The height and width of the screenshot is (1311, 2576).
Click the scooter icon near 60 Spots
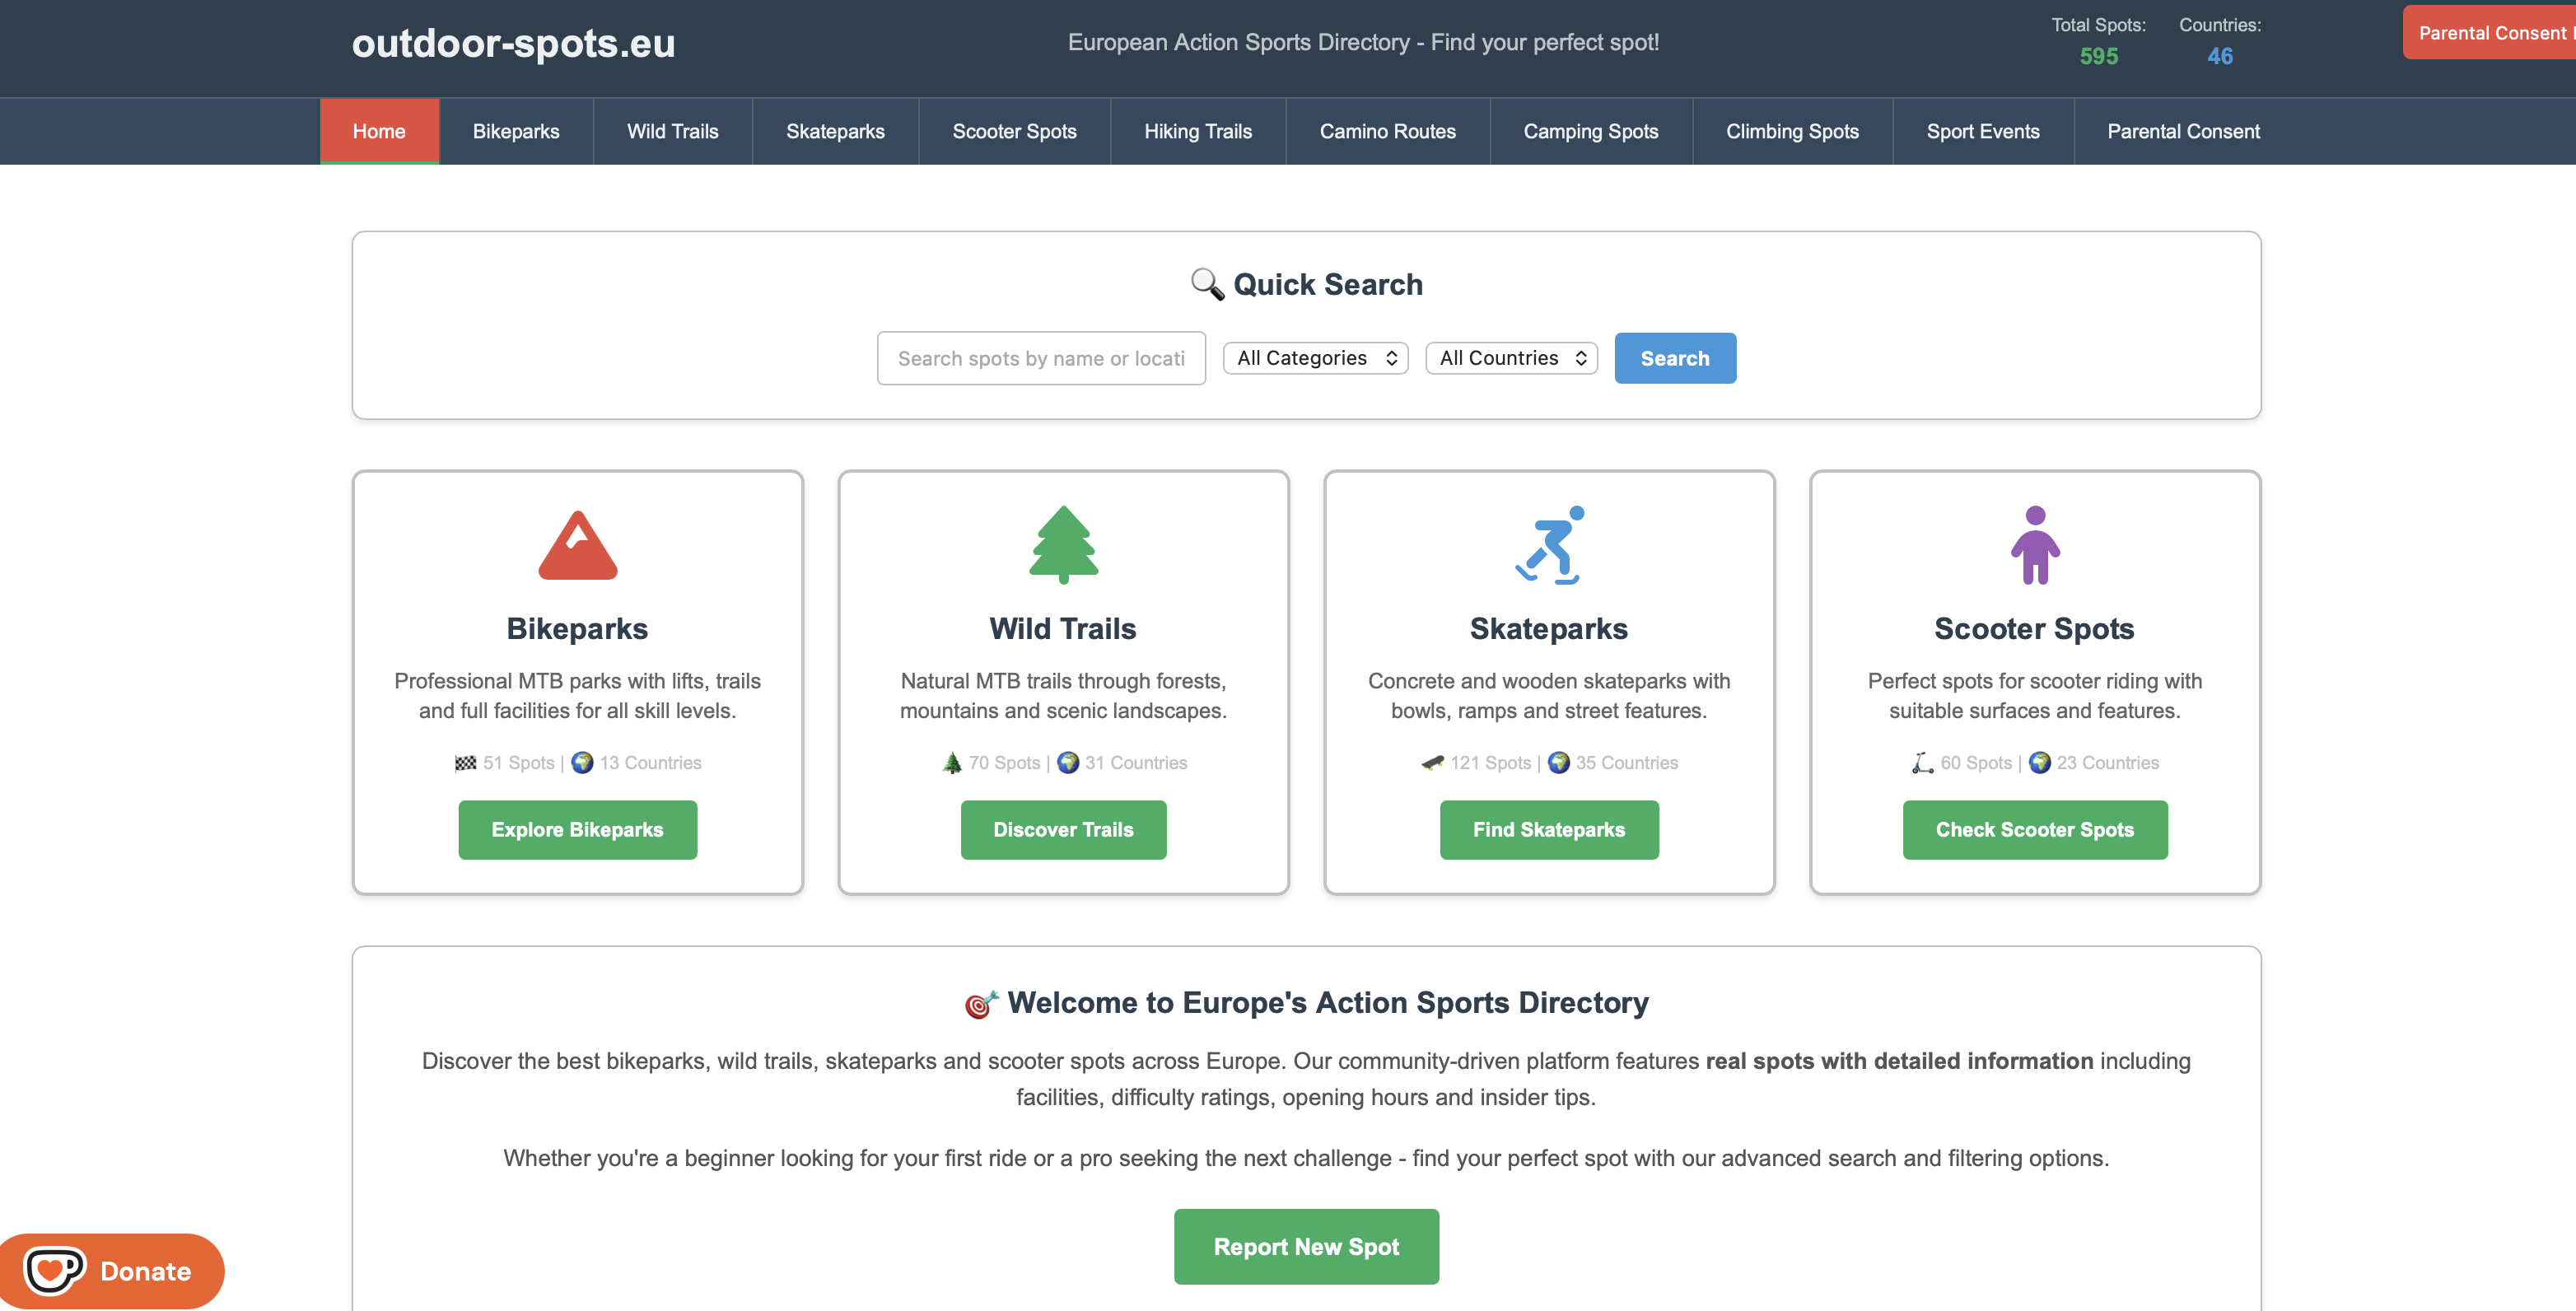[1922, 763]
